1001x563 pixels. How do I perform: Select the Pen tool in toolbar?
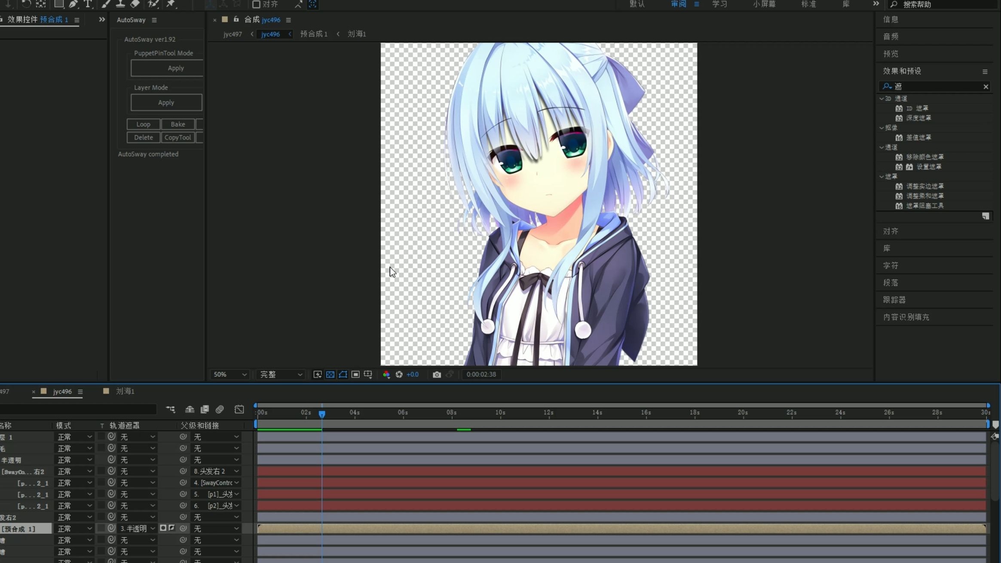pos(73,4)
